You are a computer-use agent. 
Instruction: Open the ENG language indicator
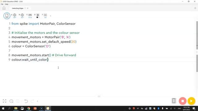click(x=179, y=109)
